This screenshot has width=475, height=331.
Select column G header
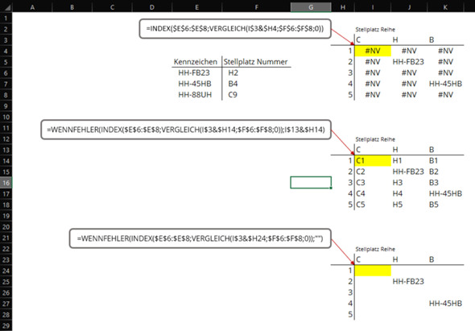pos(311,7)
